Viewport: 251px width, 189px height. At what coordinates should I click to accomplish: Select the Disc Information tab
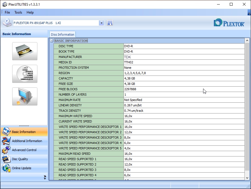(x=62, y=35)
